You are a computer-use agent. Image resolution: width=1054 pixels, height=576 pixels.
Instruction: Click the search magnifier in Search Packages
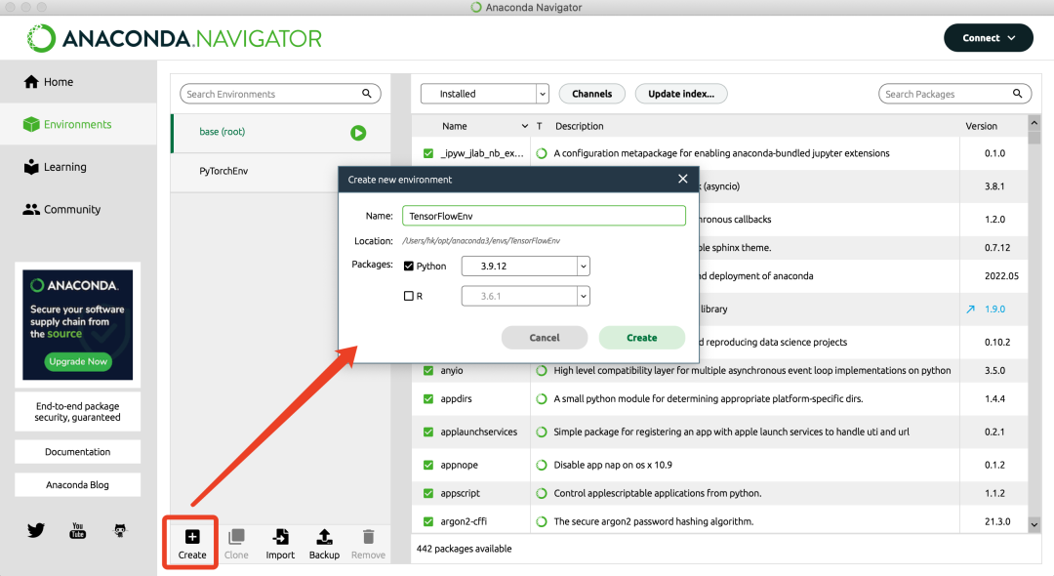point(1018,94)
